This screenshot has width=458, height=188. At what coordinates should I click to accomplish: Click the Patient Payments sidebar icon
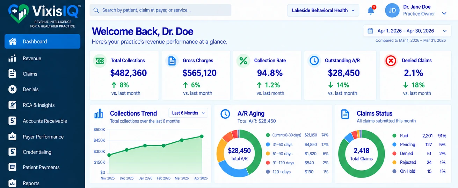click(x=13, y=167)
